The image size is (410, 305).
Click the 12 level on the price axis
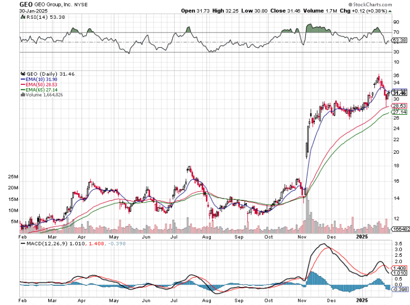click(x=396, y=219)
